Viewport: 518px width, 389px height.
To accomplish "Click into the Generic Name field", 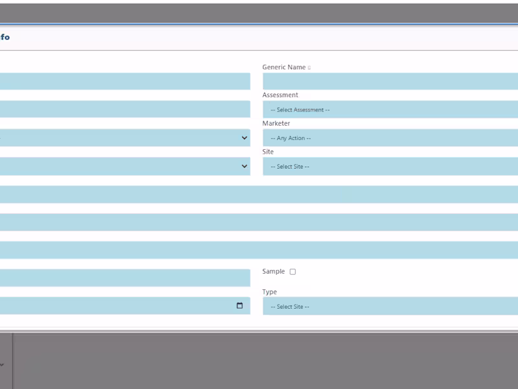I will coord(390,82).
